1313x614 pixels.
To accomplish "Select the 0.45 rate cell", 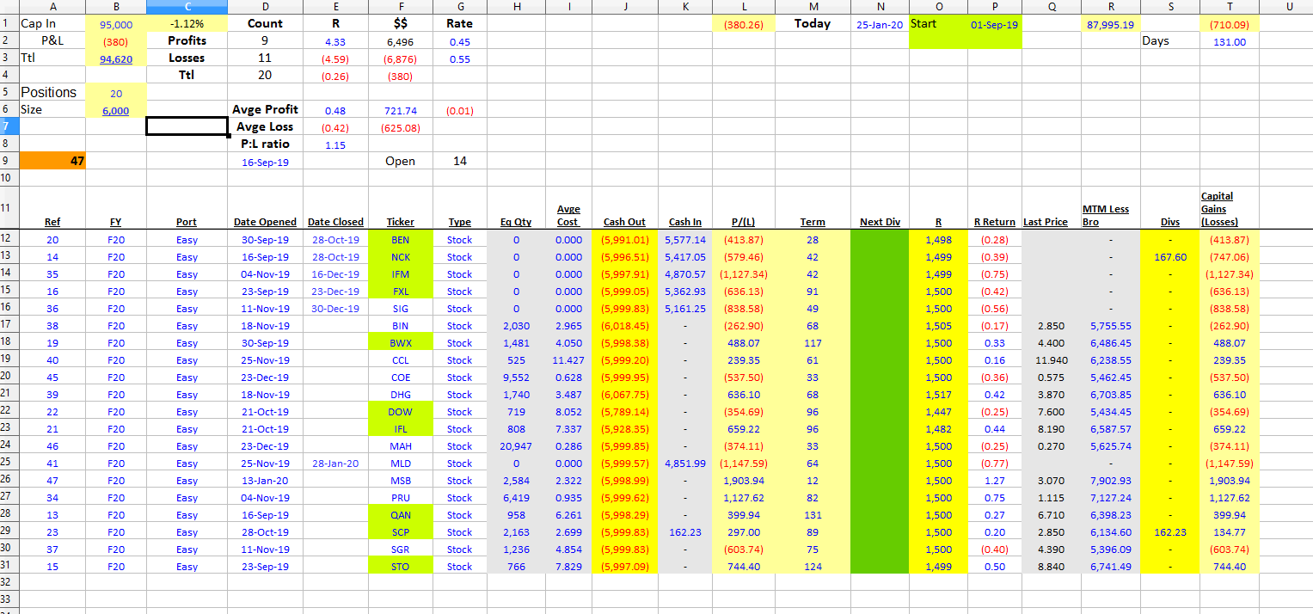I will [460, 41].
